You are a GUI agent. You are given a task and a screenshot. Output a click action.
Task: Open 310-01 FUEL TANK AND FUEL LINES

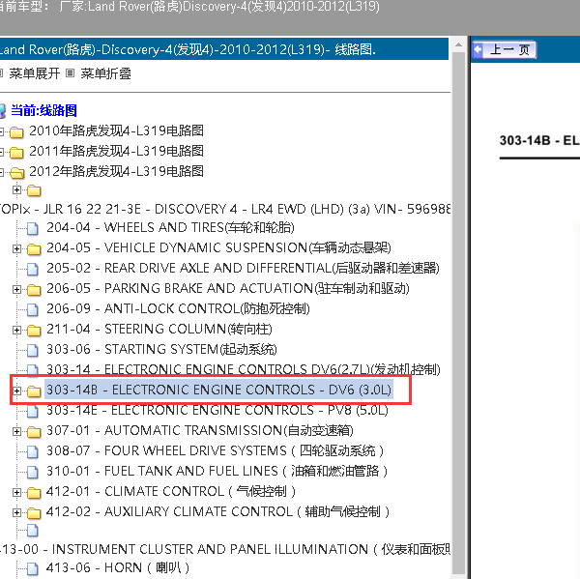217,471
